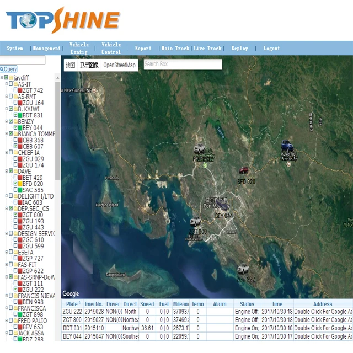The height and width of the screenshot is (353, 353).
Task: Click the DAVE folder icon in tree
Action: pyautogui.click(x=15, y=171)
